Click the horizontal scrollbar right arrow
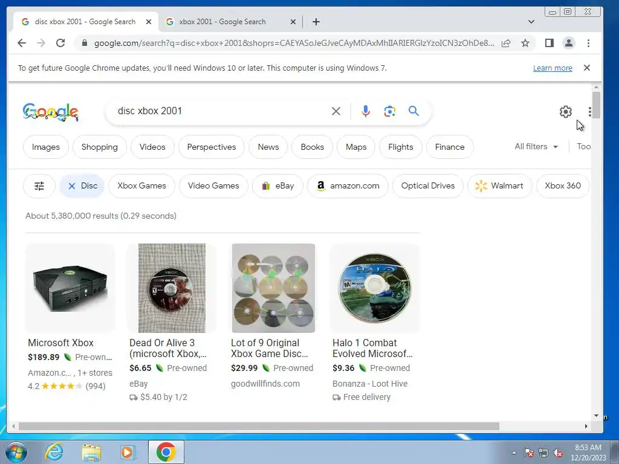The height and width of the screenshot is (464, 619). [x=586, y=426]
